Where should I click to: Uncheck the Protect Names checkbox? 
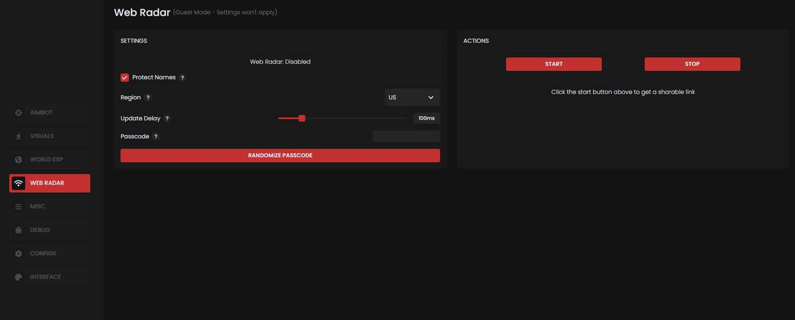point(125,78)
